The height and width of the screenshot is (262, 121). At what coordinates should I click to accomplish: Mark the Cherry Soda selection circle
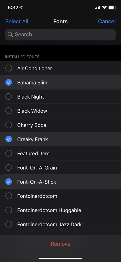pos(9,125)
